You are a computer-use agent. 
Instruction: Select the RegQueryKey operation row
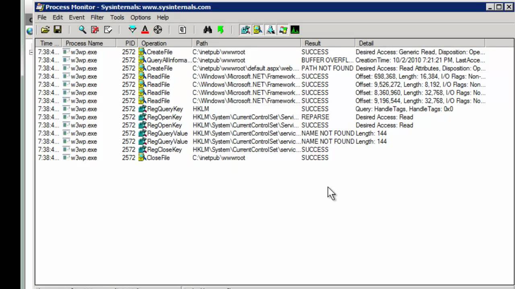pyautogui.click(x=260, y=109)
